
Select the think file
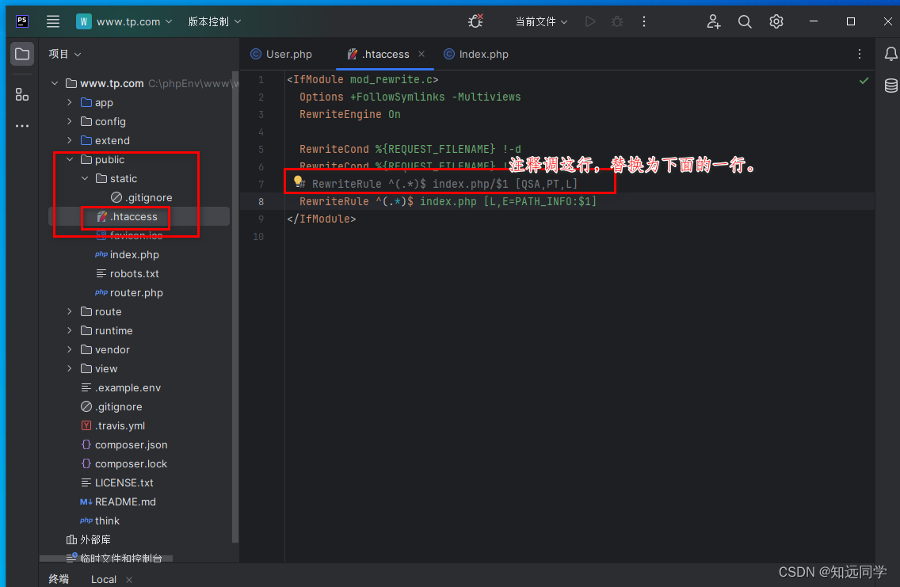(100, 520)
